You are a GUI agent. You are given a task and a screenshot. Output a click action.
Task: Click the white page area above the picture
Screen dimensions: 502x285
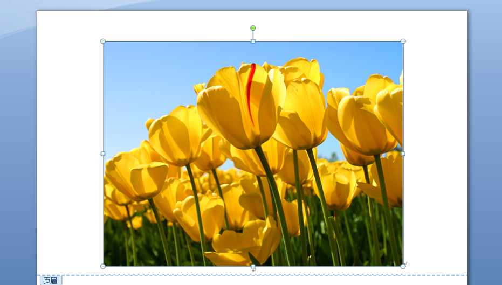coord(162,24)
